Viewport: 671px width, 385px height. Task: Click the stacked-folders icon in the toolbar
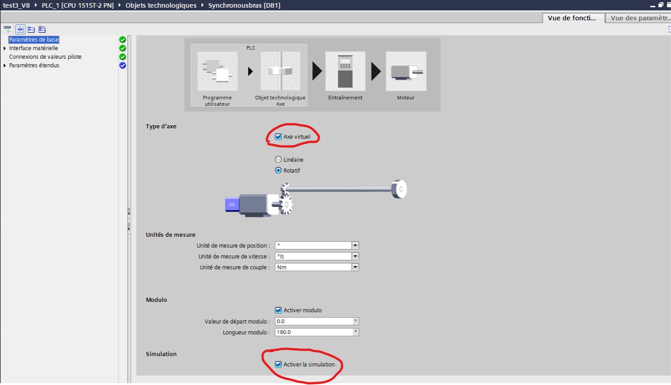click(x=42, y=29)
